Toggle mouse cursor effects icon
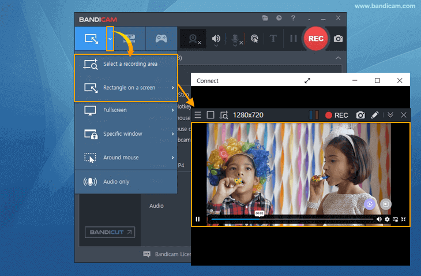421x276 pixels. click(254, 39)
